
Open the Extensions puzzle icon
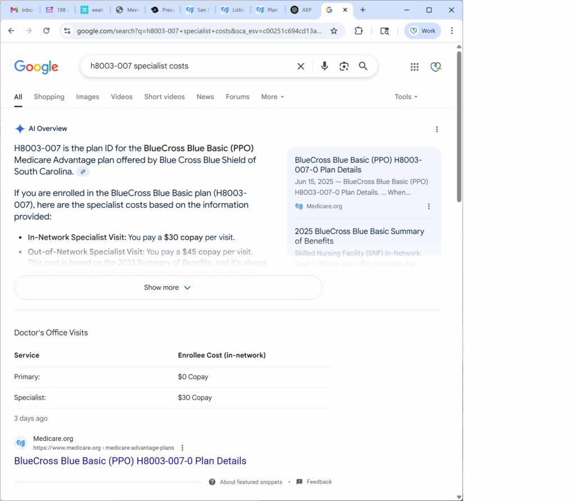[358, 31]
